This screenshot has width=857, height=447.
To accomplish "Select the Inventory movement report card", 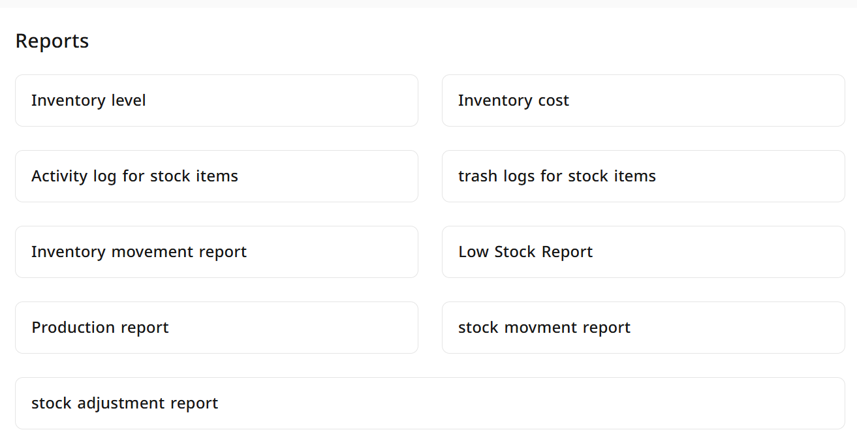I will pyautogui.click(x=217, y=252).
